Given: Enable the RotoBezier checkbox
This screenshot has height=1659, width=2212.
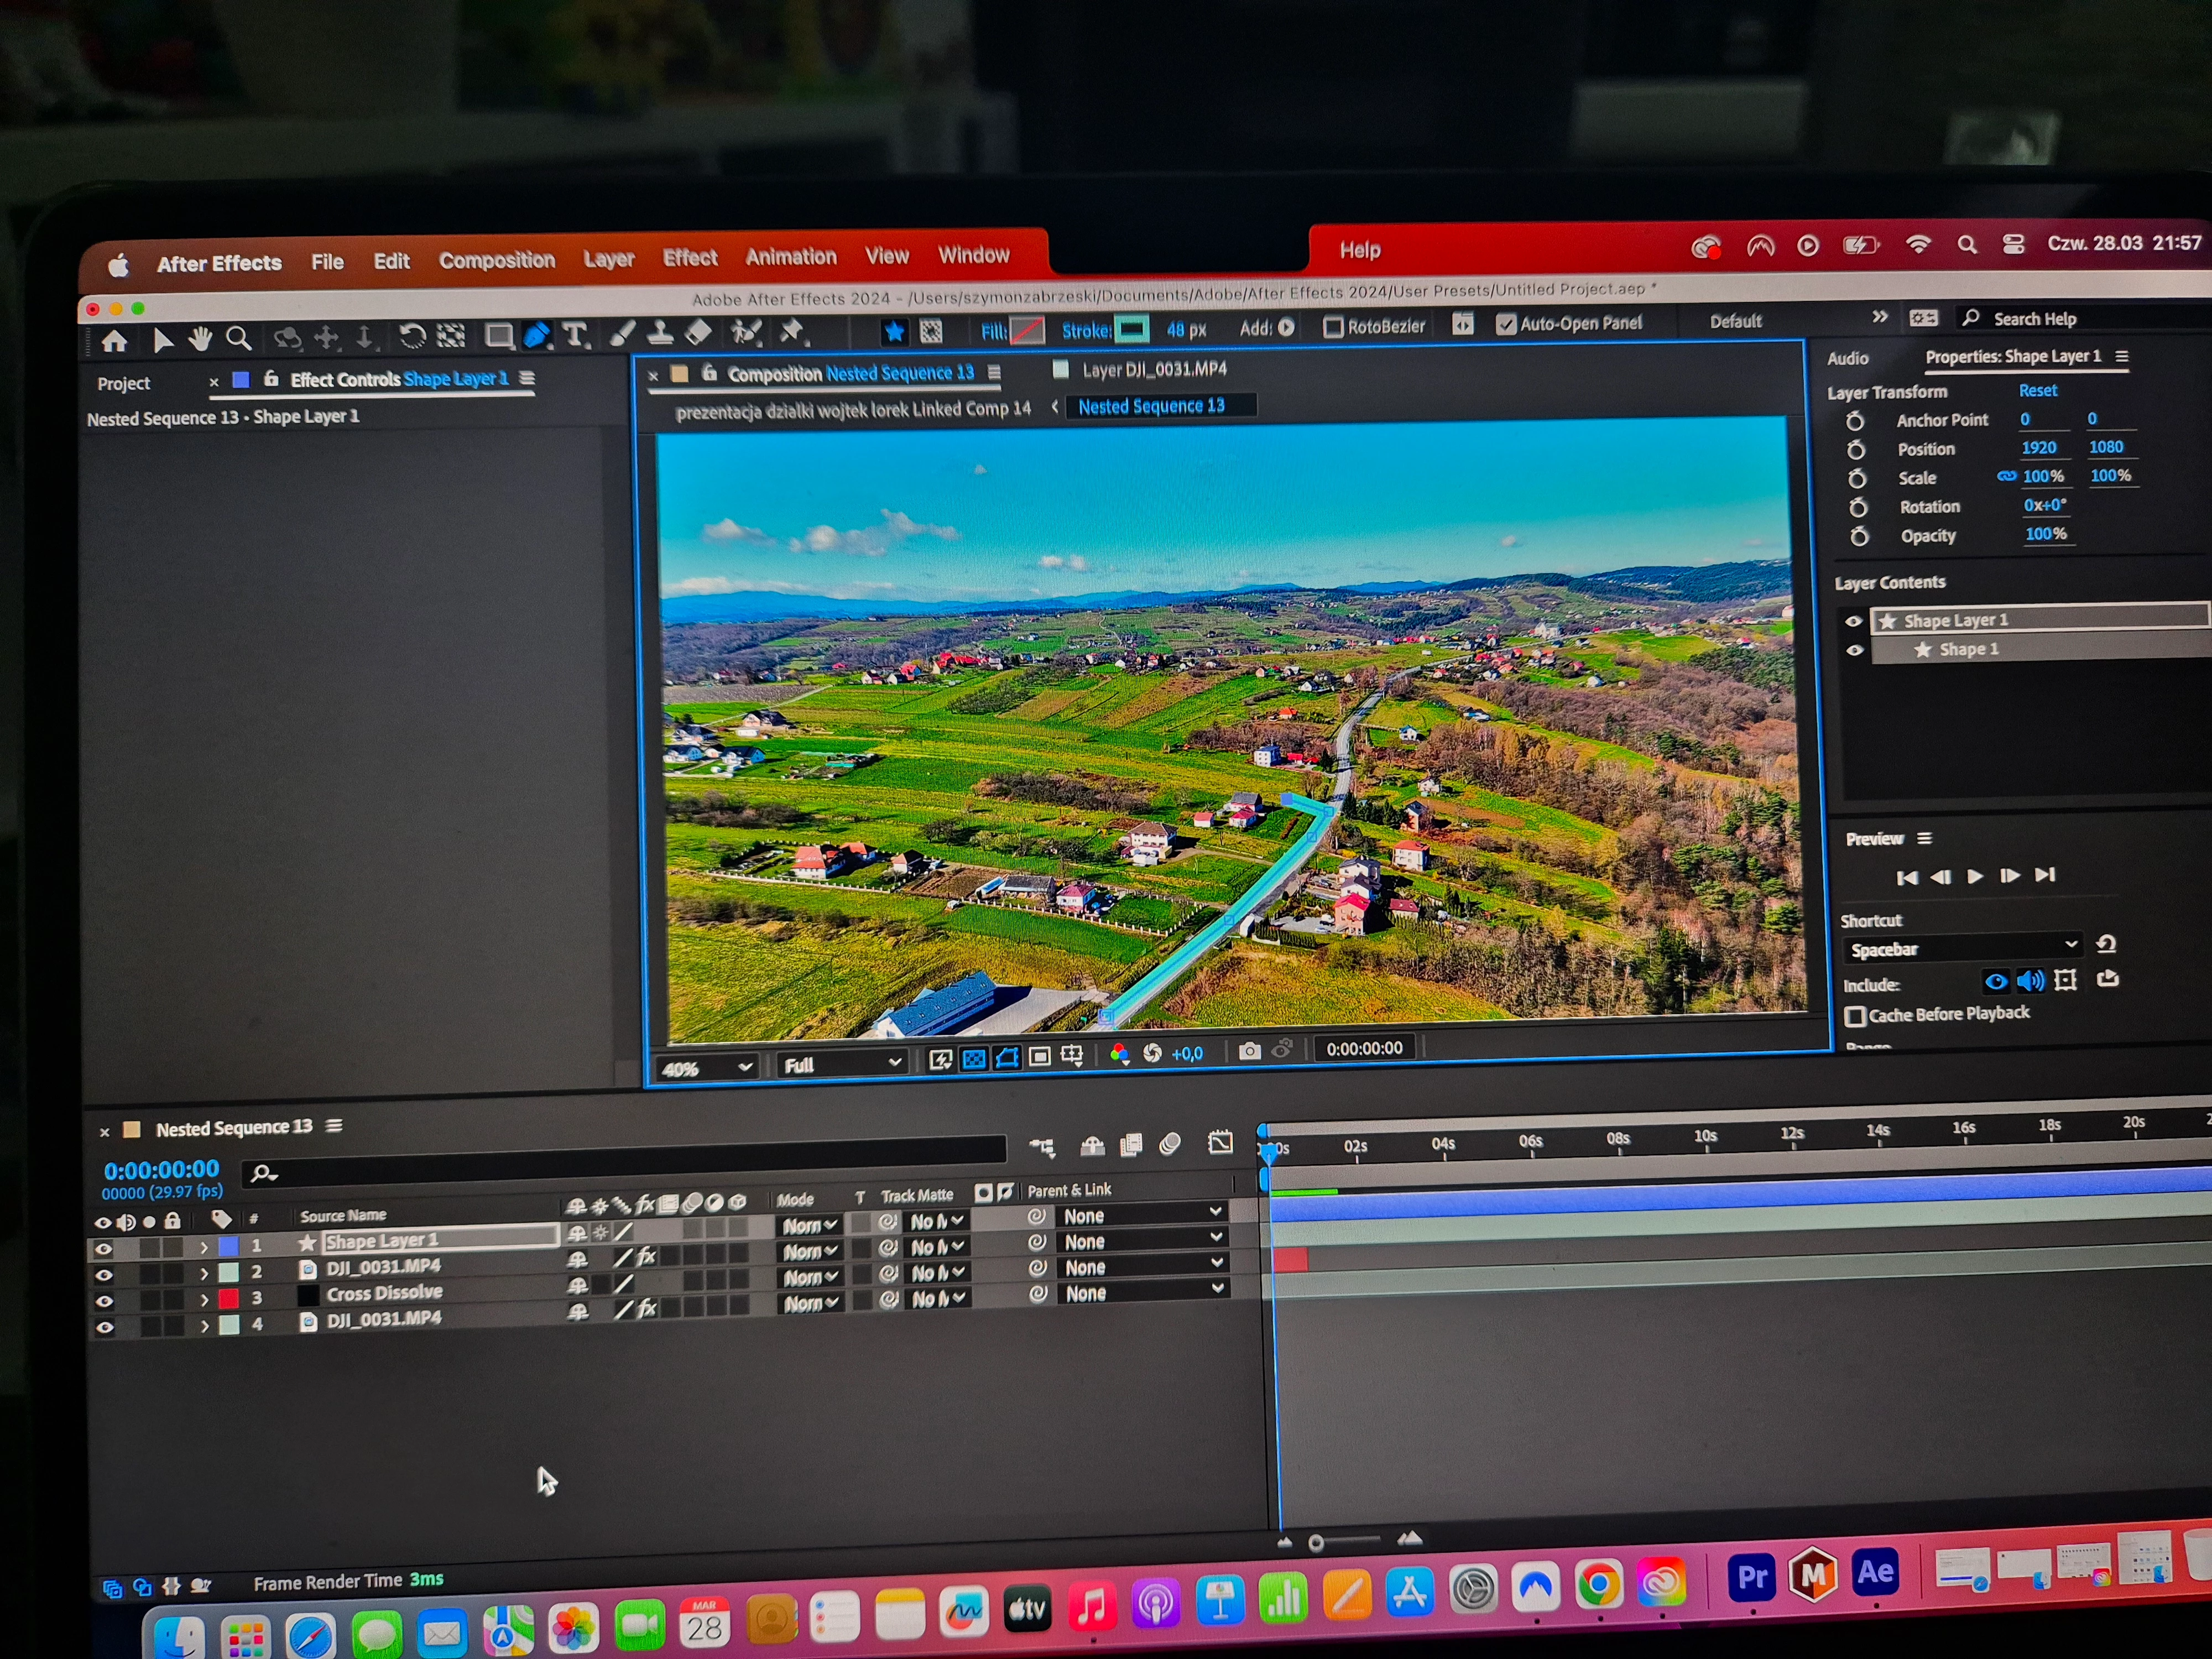Looking at the screenshot, I should [x=1333, y=327].
